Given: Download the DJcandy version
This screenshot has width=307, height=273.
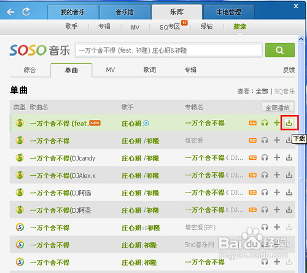Looking at the screenshot, I should pyautogui.click(x=289, y=157).
